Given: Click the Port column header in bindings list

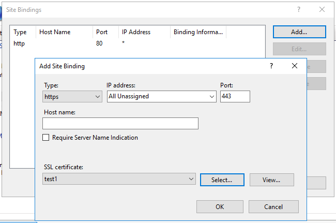Looking at the screenshot, I should 104,32.
